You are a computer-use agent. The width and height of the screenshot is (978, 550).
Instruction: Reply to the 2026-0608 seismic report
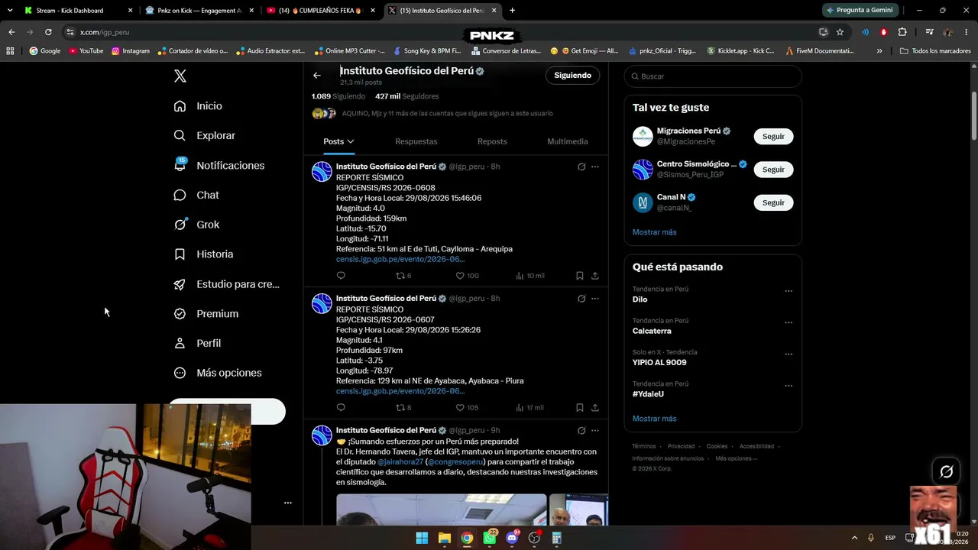tap(341, 276)
